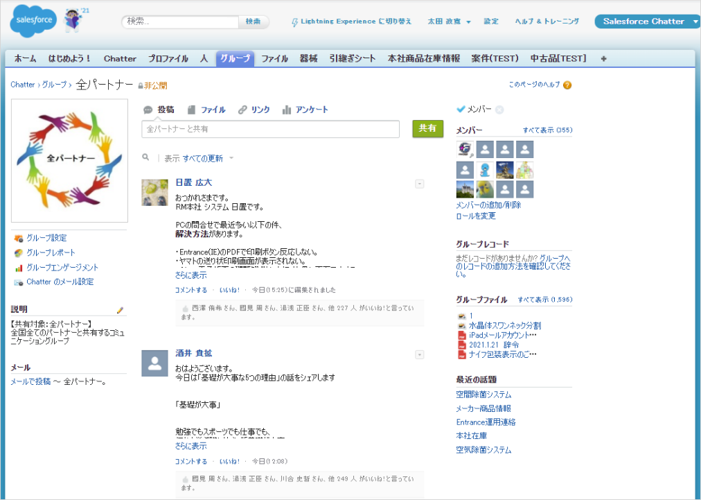Click the pencil edit icon beside 説明
Image resolution: width=701 pixels, height=500 pixels.
click(x=120, y=310)
